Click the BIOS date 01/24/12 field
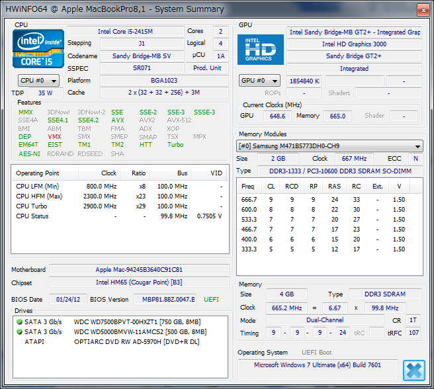The image size is (434, 389). coord(68,300)
